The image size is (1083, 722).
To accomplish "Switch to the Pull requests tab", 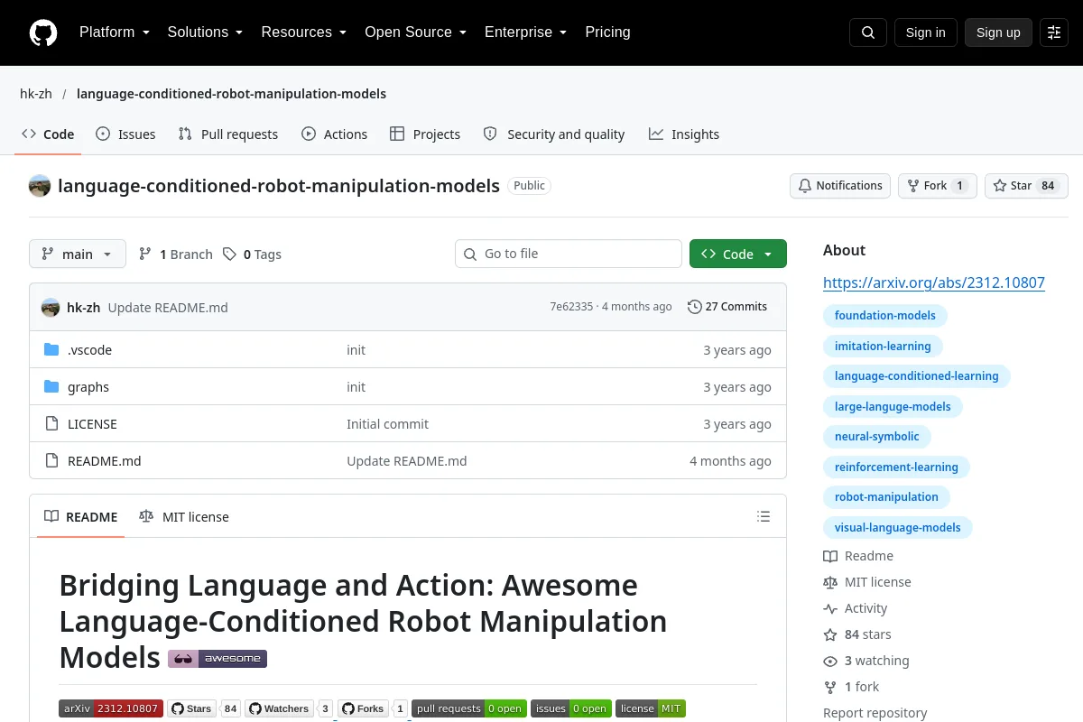I will tap(228, 134).
